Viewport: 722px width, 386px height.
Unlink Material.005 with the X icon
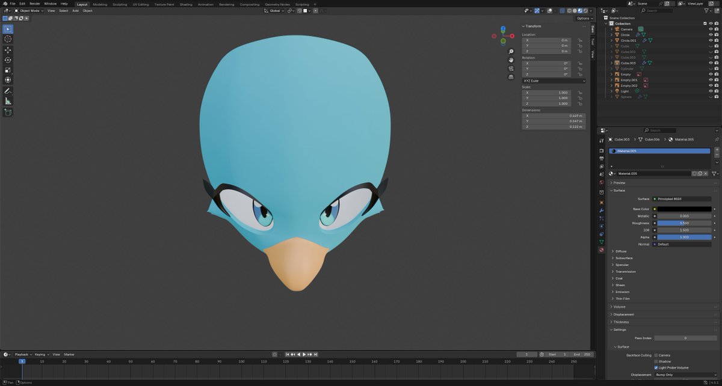point(706,173)
